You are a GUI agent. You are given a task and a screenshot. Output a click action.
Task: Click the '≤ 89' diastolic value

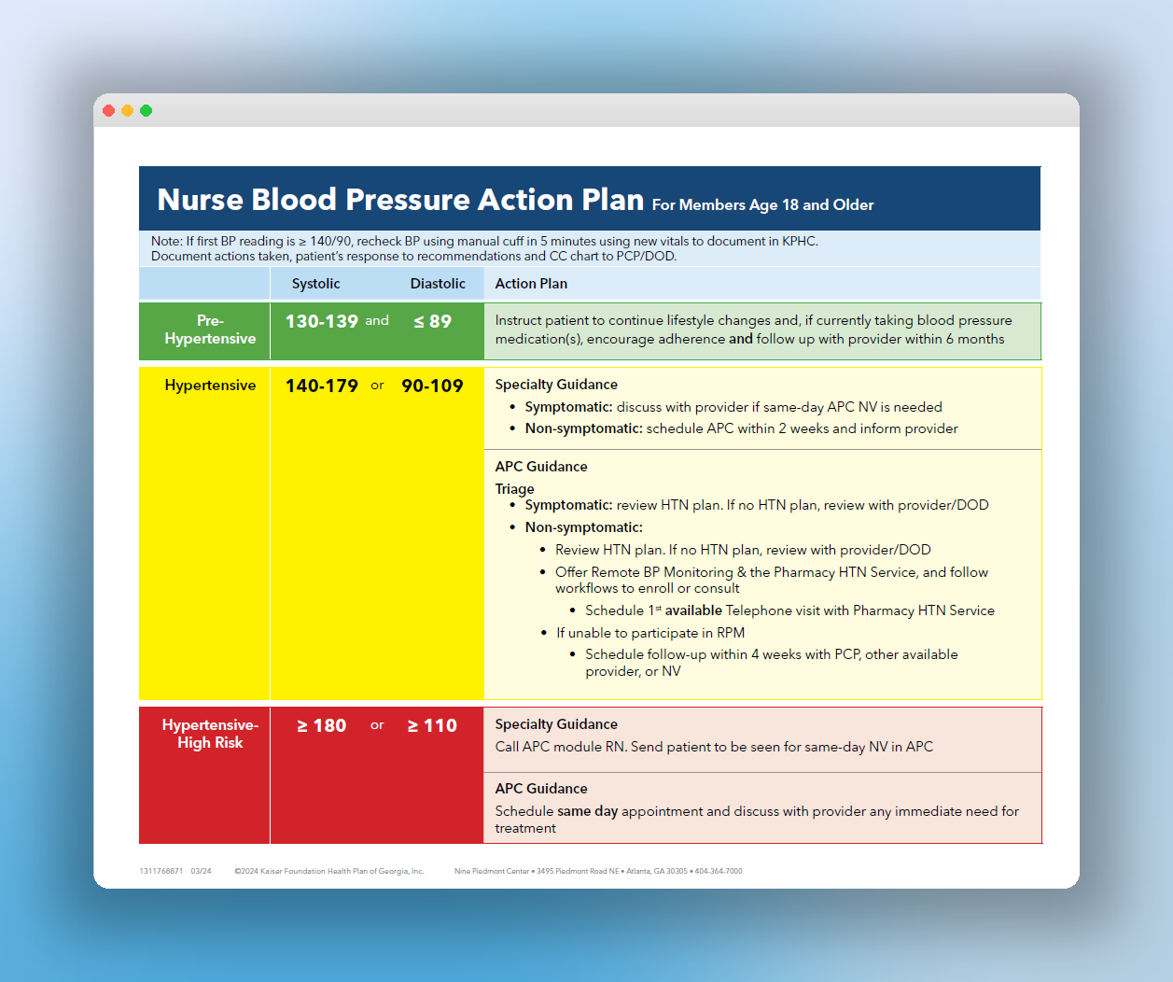click(432, 321)
